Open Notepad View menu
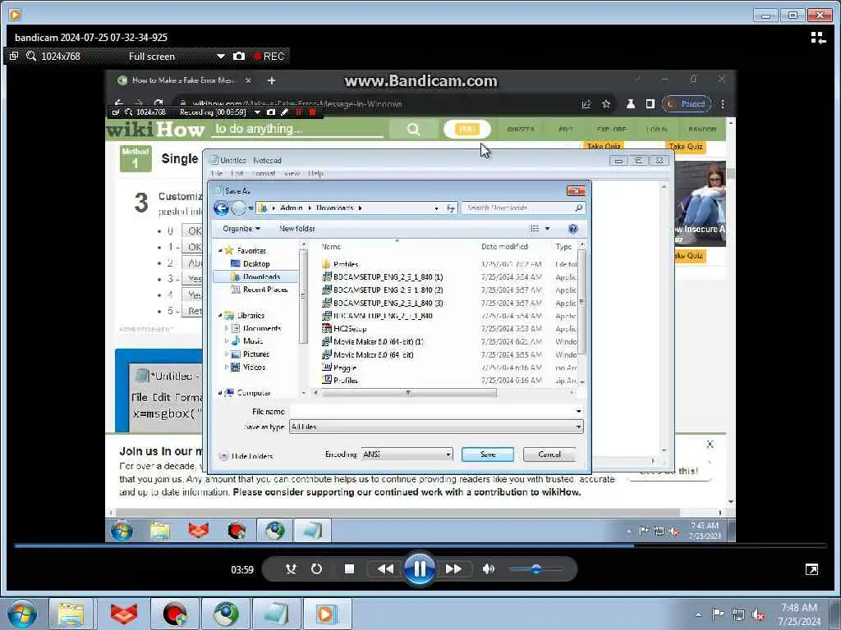 pos(292,174)
